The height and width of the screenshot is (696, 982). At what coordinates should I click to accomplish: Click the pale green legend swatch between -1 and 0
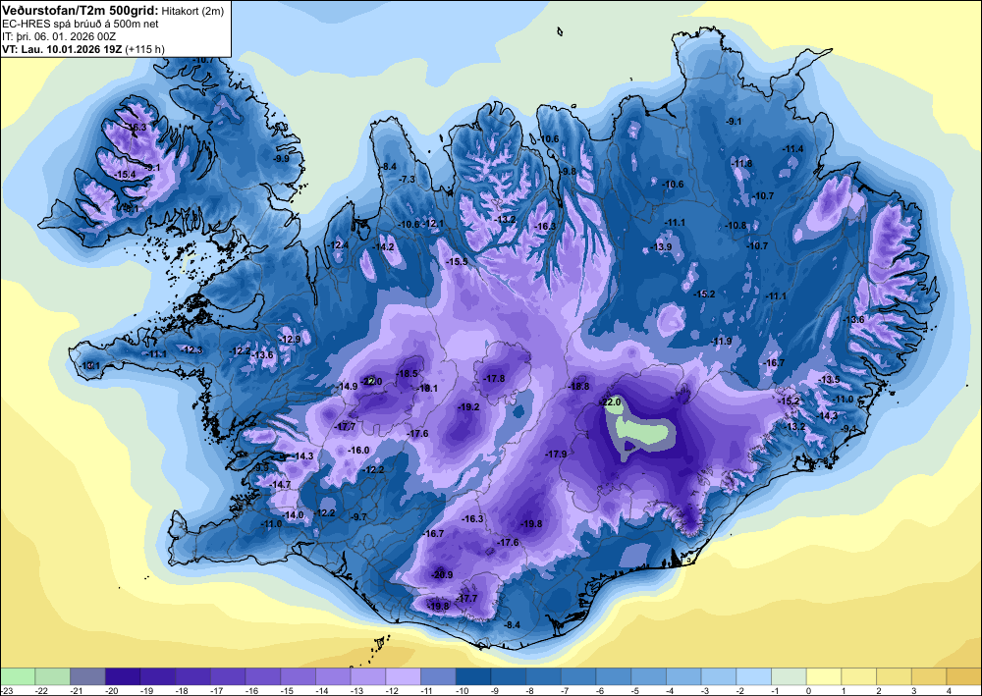point(790,676)
